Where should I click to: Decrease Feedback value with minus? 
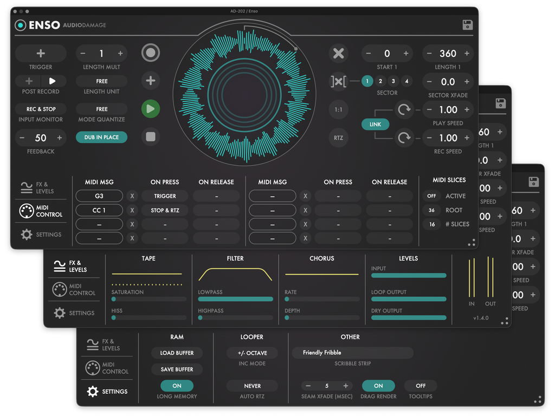click(22, 138)
